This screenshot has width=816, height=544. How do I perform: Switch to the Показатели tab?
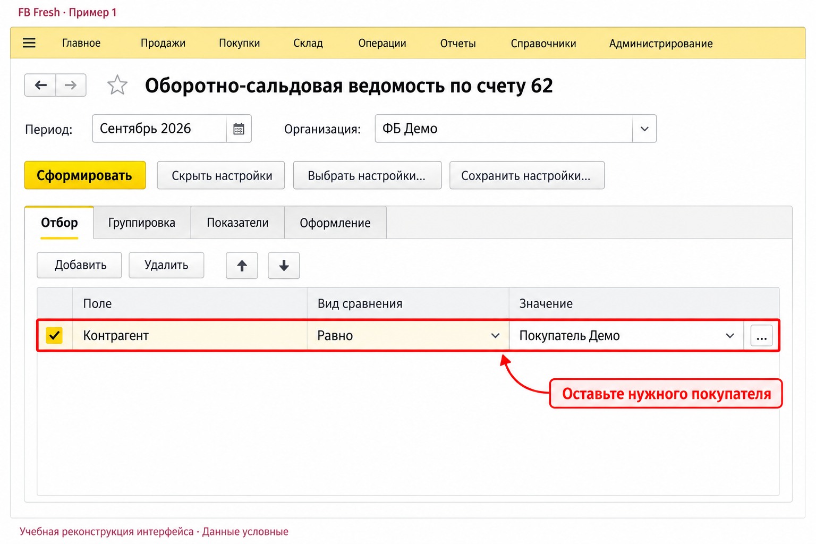[237, 223]
